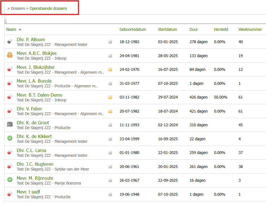Click the Hersteld column header

coord(221,29)
